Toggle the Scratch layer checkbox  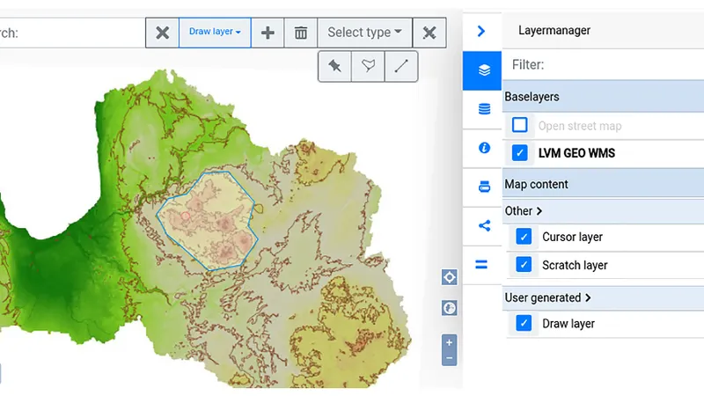tap(524, 265)
